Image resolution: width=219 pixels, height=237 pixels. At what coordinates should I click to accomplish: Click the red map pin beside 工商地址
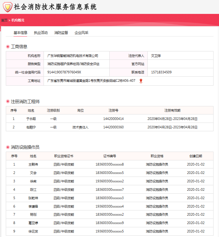click(141, 81)
